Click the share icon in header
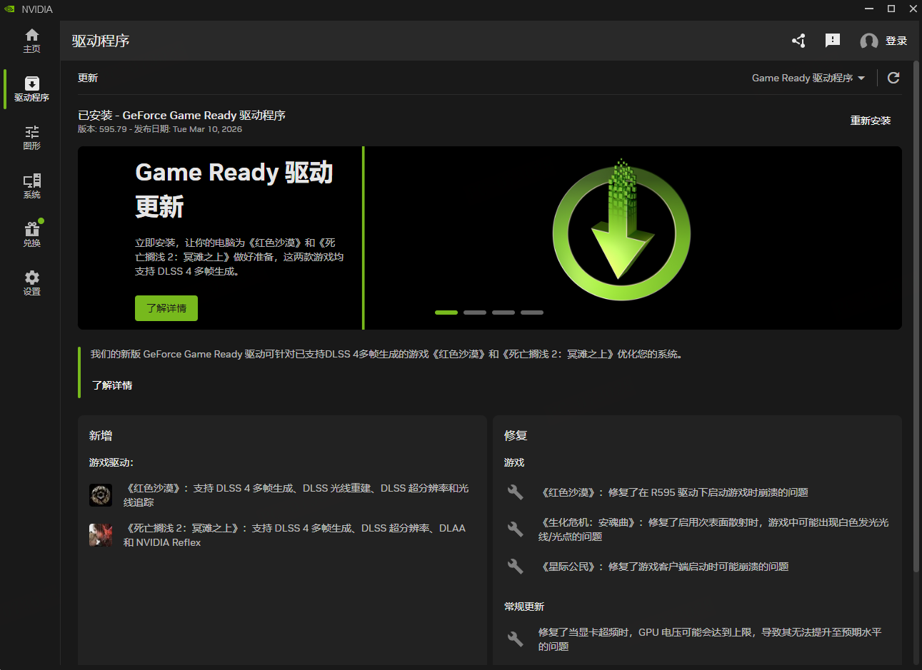Screen dimensions: 922x670 (x=798, y=41)
